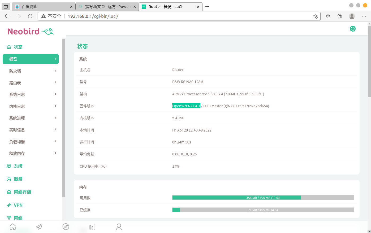Screen dimensions: 371x233
Task: Open the 系统日志 menu item
Action: (31, 94)
